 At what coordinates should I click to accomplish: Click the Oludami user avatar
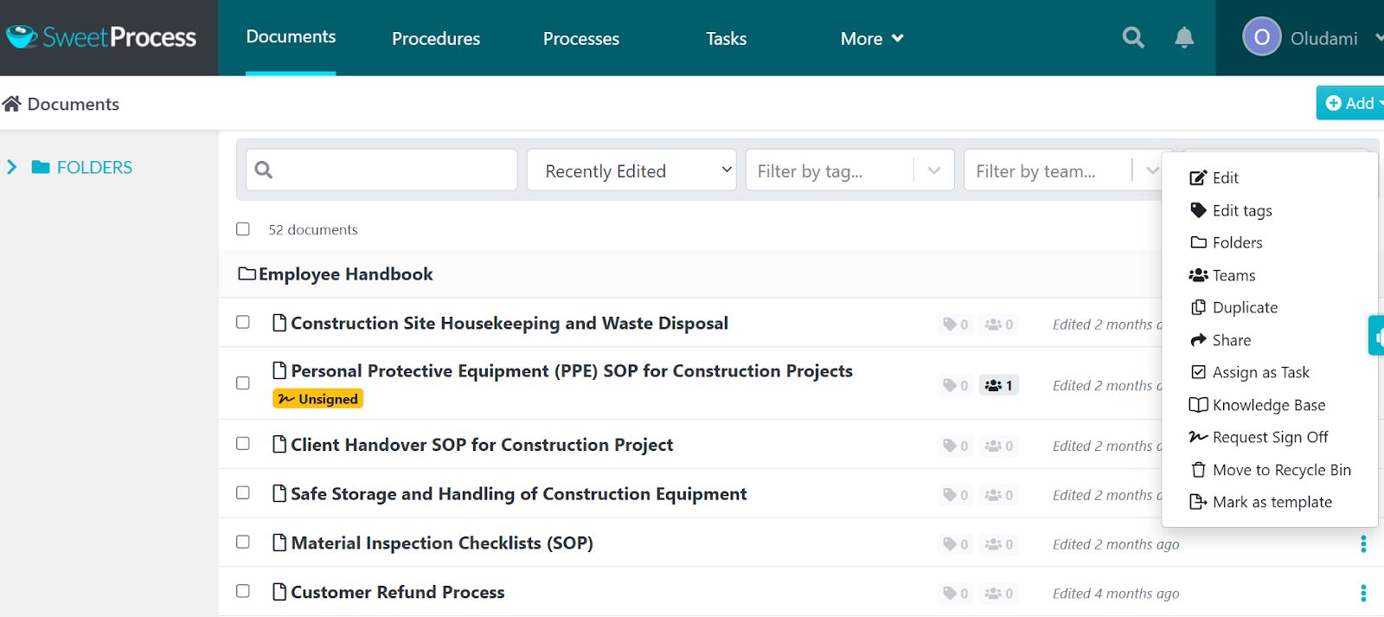click(x=1261, y=37)
